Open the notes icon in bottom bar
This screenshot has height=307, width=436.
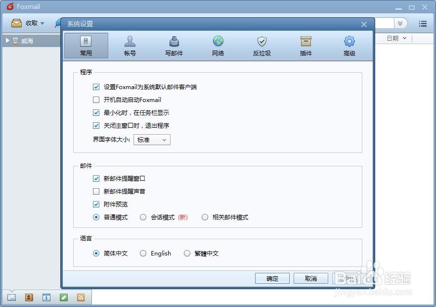64,297
